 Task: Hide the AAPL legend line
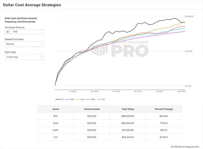[91, 99]
